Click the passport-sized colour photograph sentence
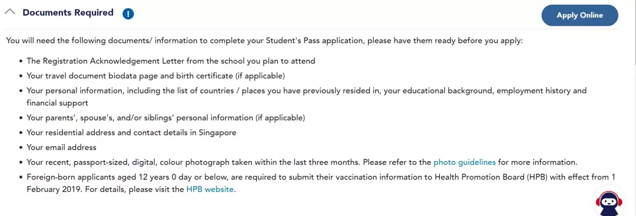Viewport: 636px width, 216px height. tap(302, 162)
